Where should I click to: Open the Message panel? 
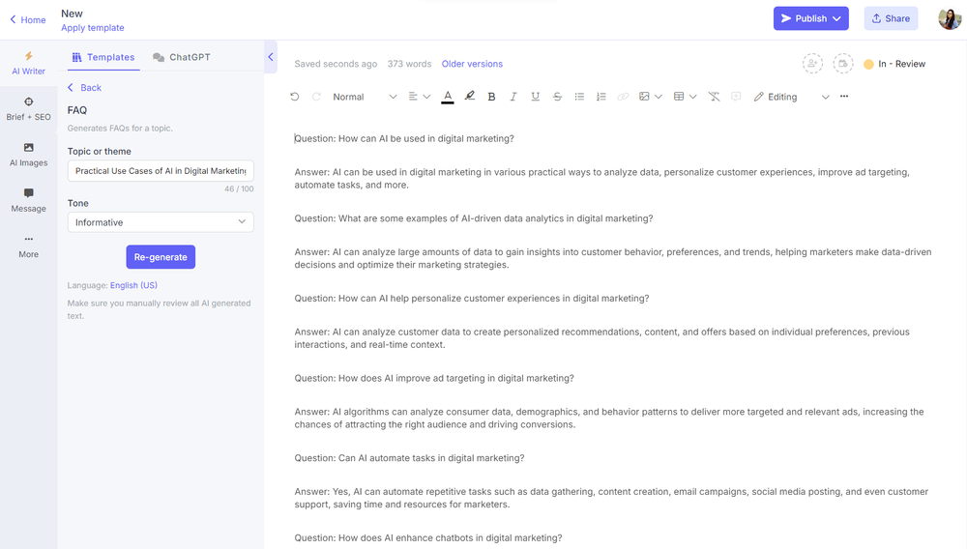pos(28,200)
